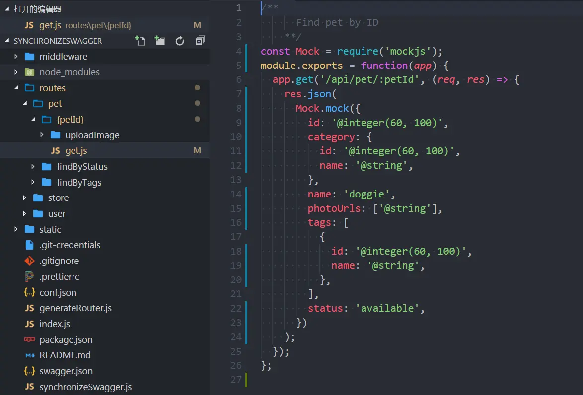Collapse the SYNCHRONIZESWAGGER section
The width and height of the screenshot is (583, 395).
coord(7,41)
